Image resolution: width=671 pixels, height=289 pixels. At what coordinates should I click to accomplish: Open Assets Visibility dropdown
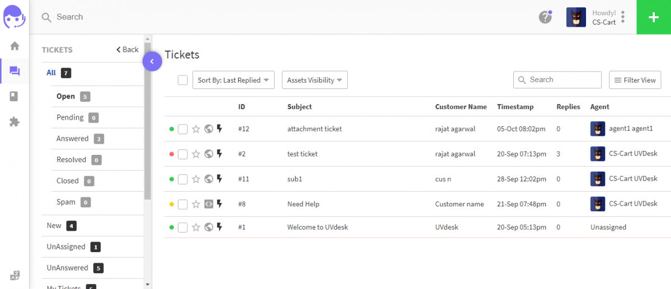tap(315, 80)
